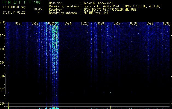
Task: Select observer name Masayuki Kobayashi
Action: pos(98,3)
